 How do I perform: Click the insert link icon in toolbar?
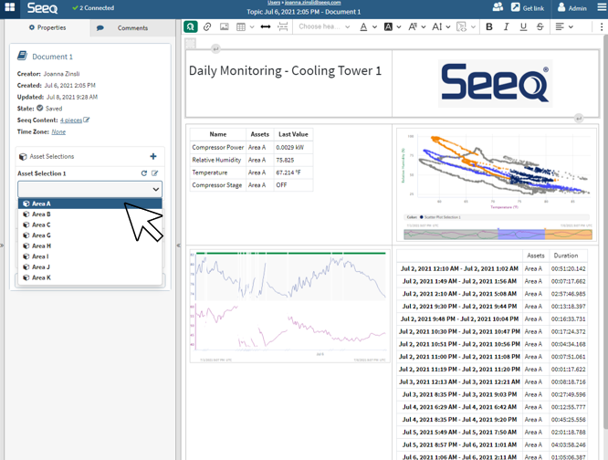(207, 27)
